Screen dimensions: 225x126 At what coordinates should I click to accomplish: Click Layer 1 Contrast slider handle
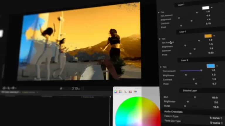pyautogui.click(x=191, y=21)
